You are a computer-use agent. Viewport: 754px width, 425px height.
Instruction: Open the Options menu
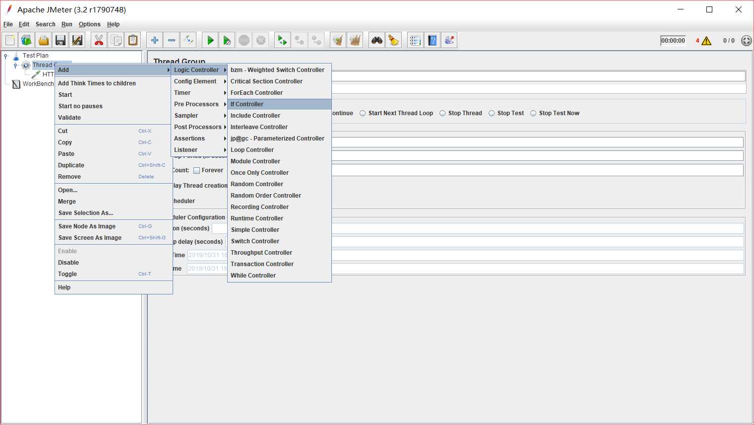[x=90, y=24]
